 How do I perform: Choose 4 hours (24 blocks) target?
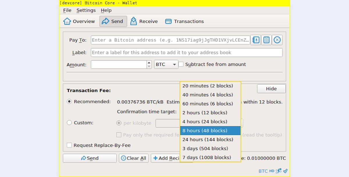(210, 122)
